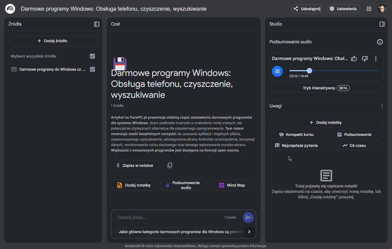Open the Google apps grid
Image resolution: width=392 pixels, height=249 pixels.
[369, 9]
